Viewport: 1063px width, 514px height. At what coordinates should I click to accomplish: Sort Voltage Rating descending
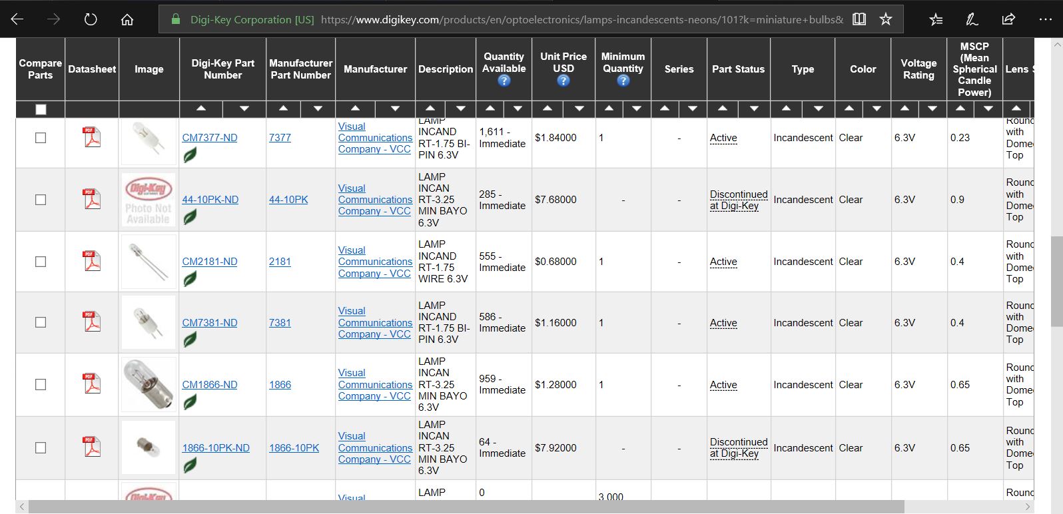click(932, 109)
